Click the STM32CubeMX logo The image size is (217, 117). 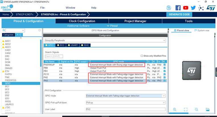point(7,8)
